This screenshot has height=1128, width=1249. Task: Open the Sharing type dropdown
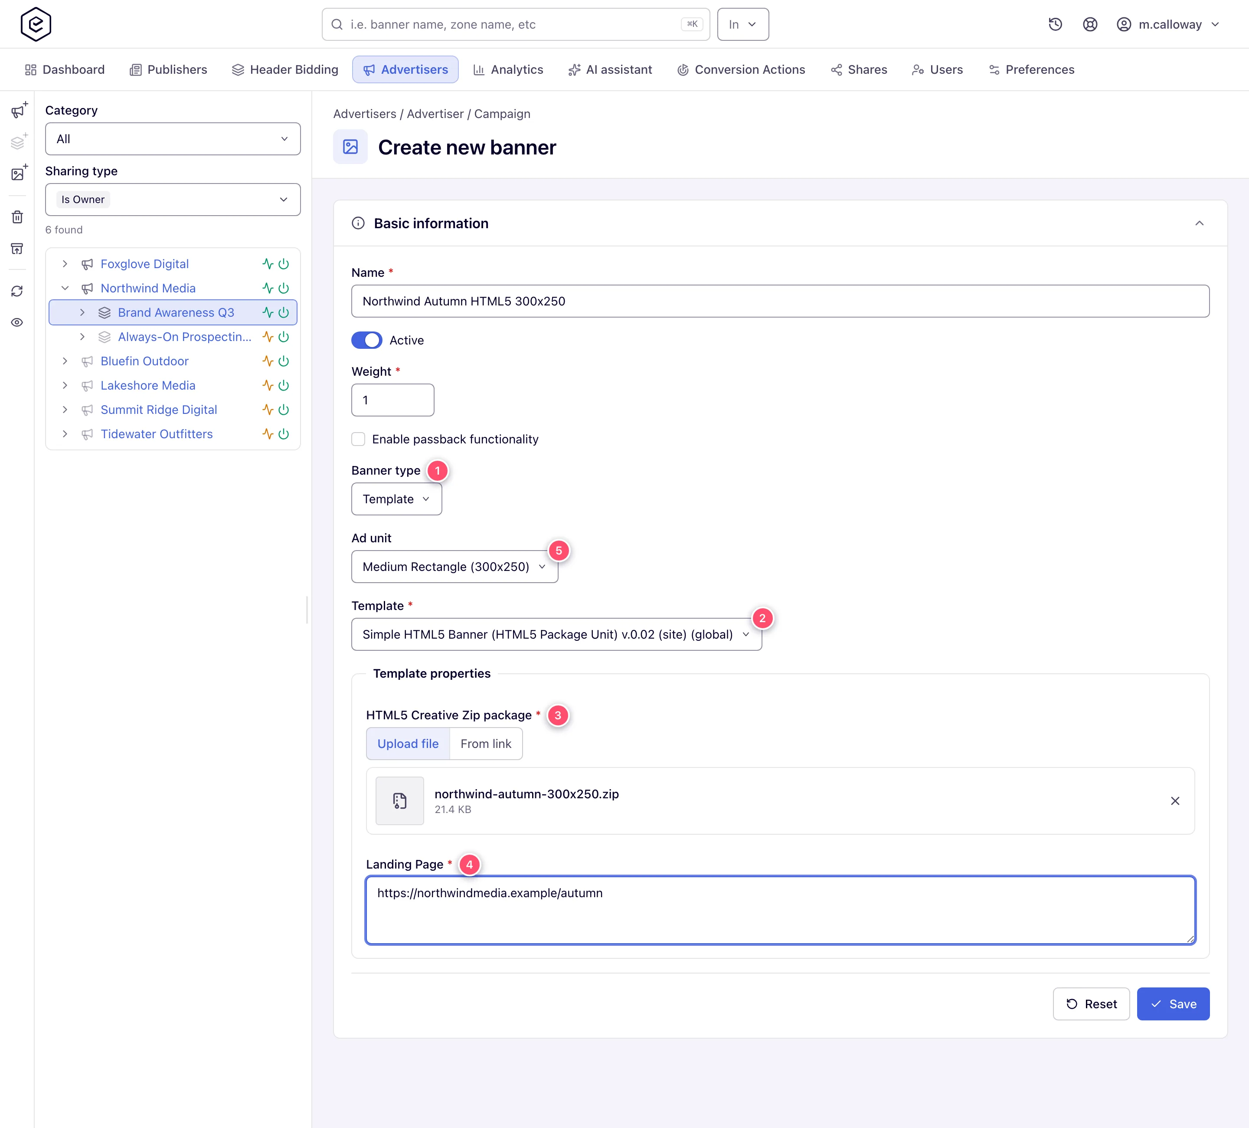pyautogui.click(x=173, y=200)
